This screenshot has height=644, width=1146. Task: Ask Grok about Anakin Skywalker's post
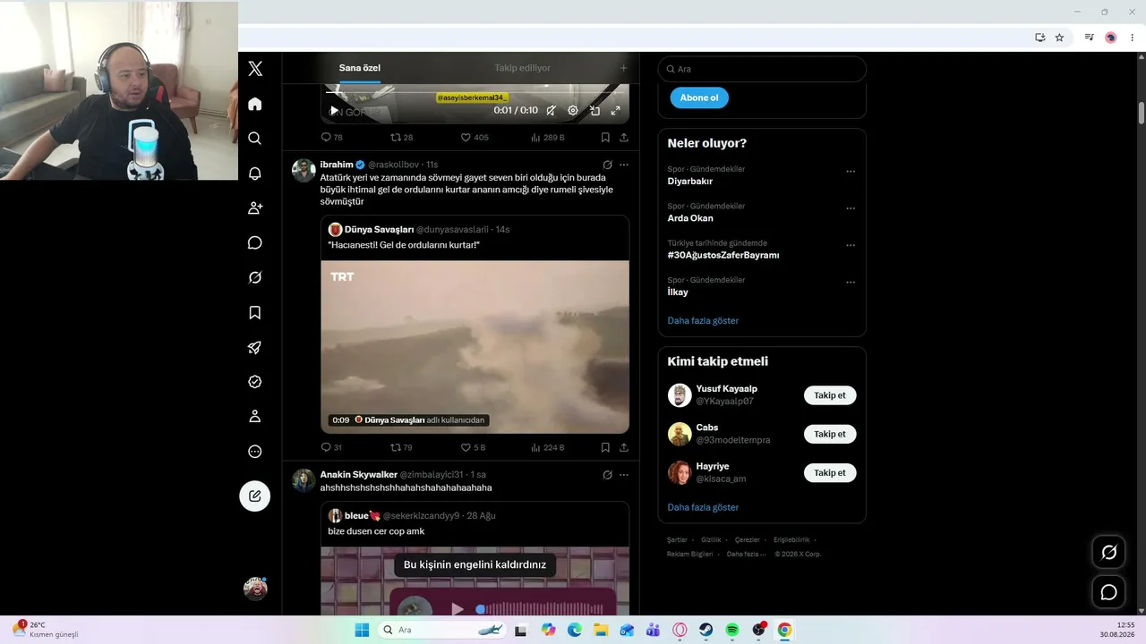pyautogui.click(x=607, y=474)
